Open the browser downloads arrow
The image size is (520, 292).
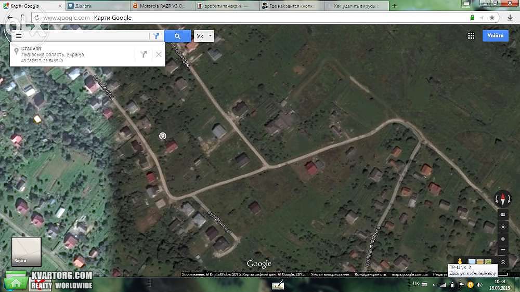tap(510, 18)
